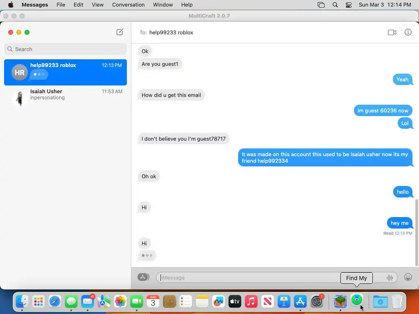Open Photos from the Dock
The height and width of the screenshot is (314, 419).
click(120, 302)
